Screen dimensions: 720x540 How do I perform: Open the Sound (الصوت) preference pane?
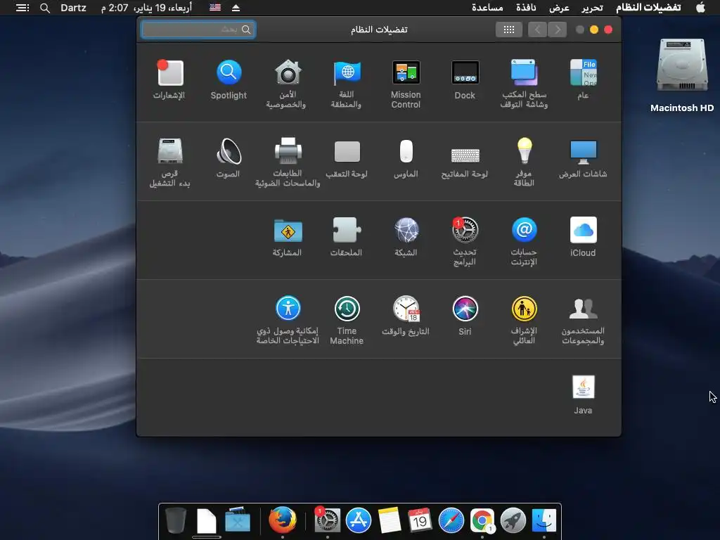(x=229, y=157)
